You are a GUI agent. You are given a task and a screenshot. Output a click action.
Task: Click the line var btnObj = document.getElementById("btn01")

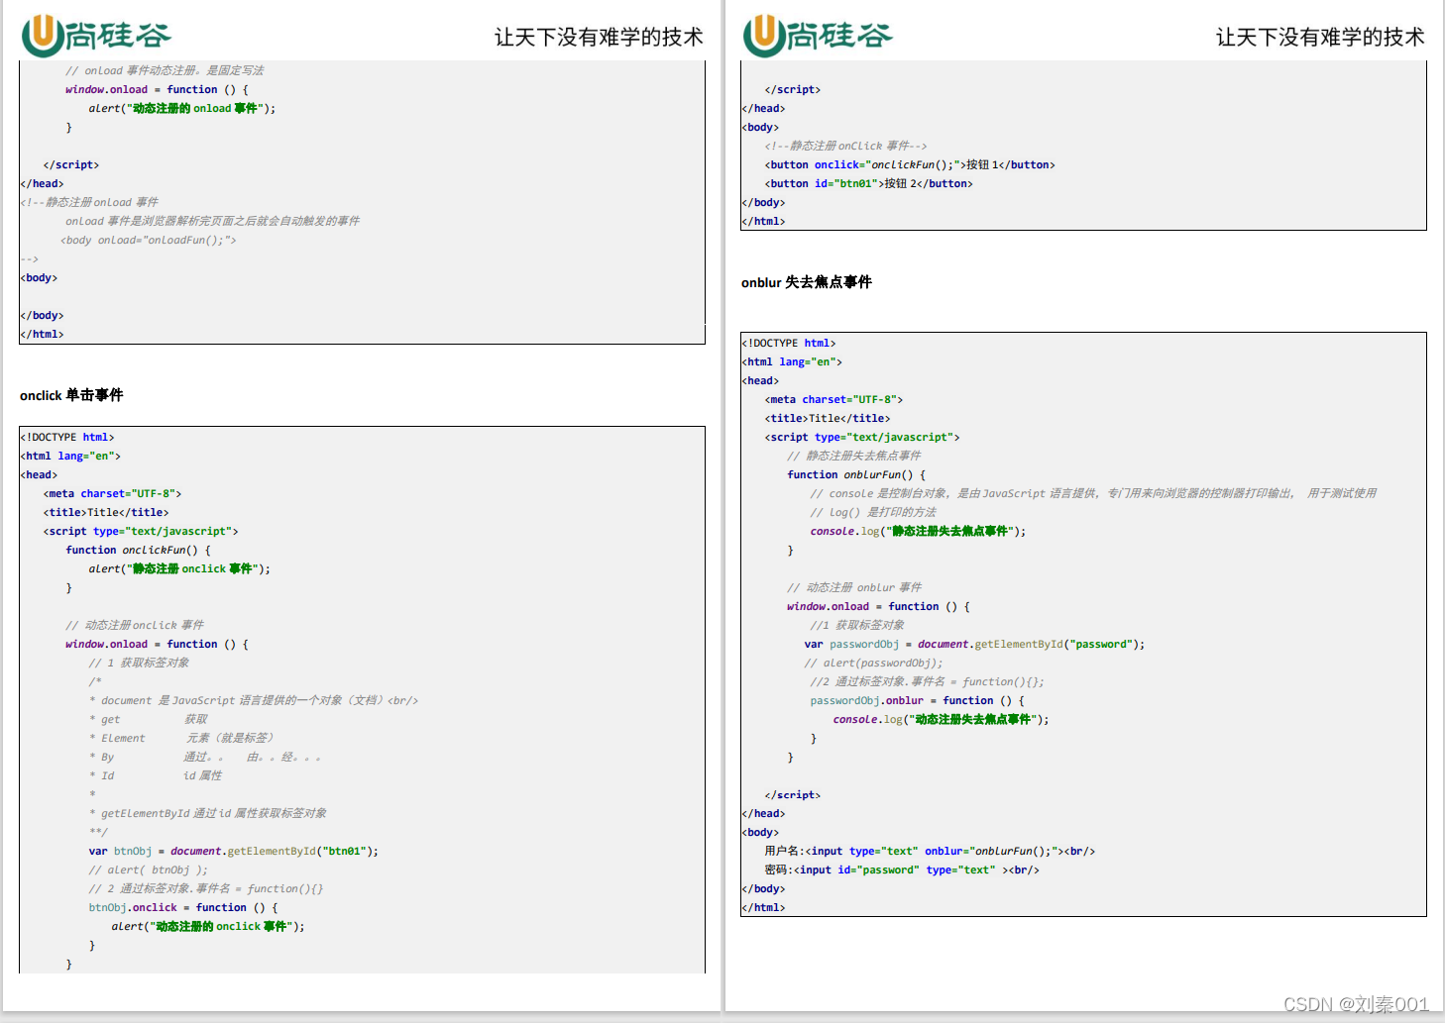pyautogui.click(x=234, y=851)
